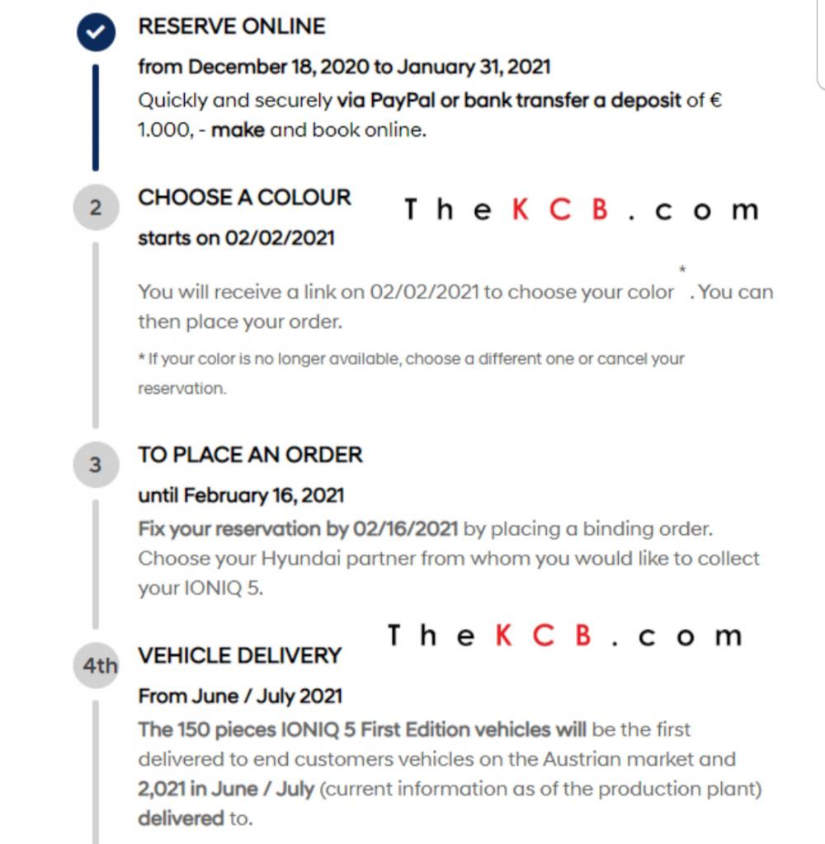Click the lower TheKCB.com watermark

click(x=564, y=635)
